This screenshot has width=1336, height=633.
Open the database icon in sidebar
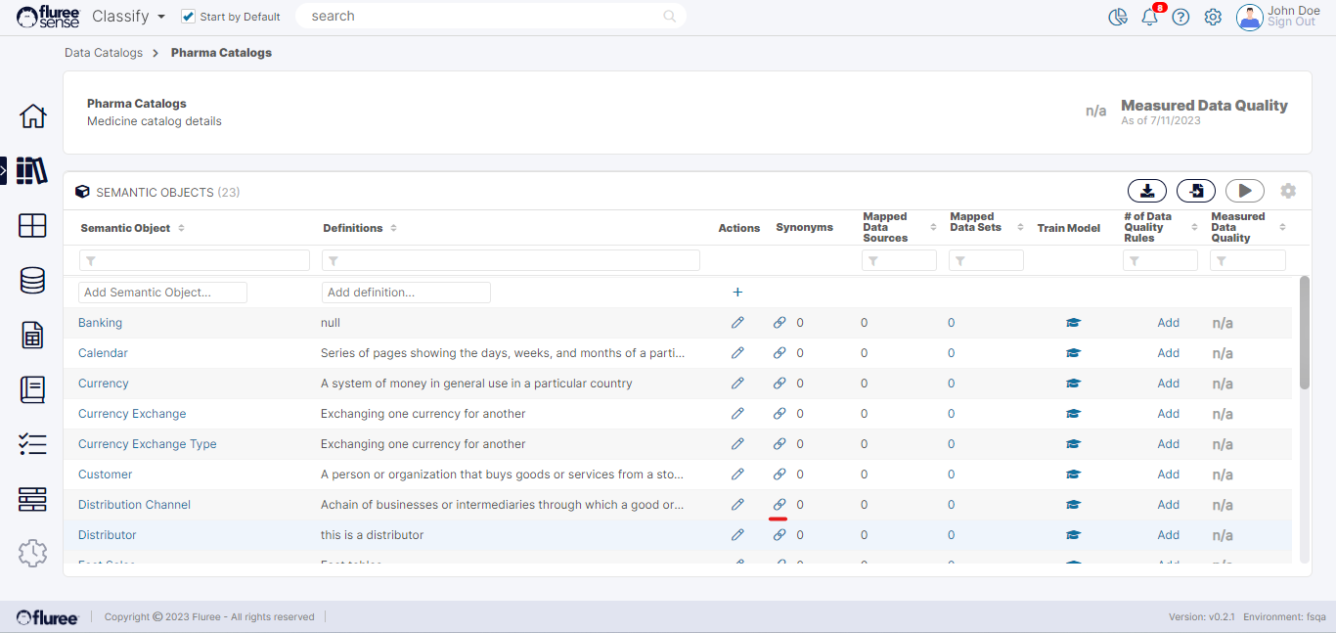[32, 281]
